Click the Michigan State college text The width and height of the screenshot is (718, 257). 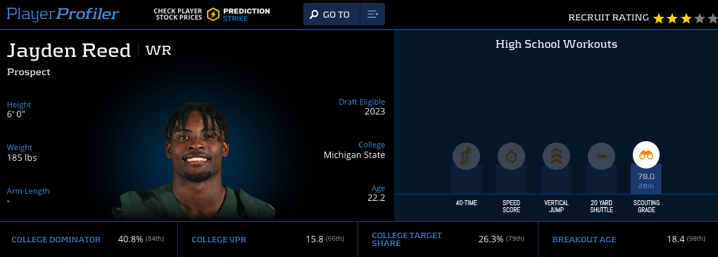pyautogui.click(x=354, y=154)
